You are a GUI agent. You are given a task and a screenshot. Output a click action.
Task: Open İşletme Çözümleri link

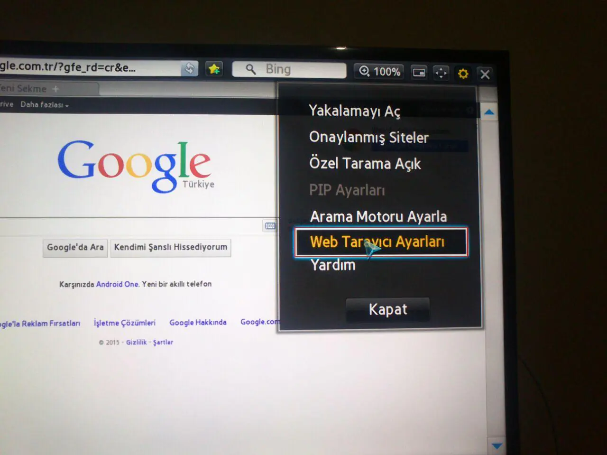point(125,323)
